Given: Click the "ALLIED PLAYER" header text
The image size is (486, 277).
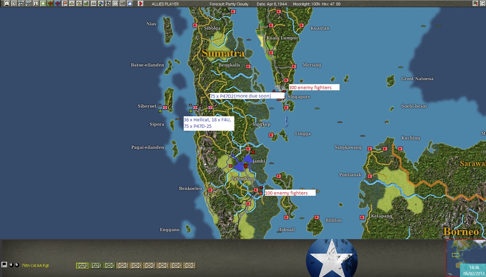Looking at the screenshot, I should point(165,4).
